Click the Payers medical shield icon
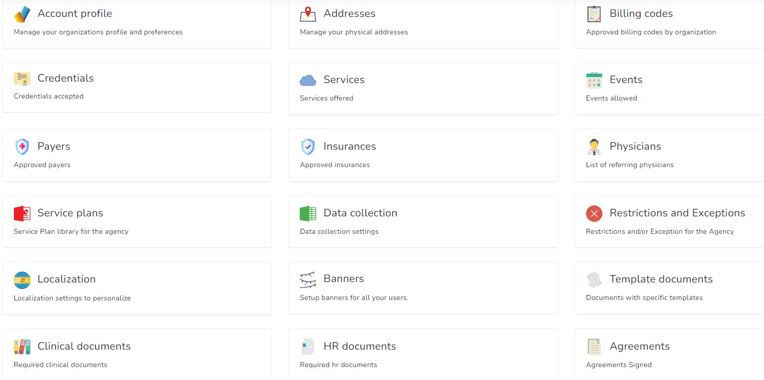This screenshot has height=380, width=764. 22,147
